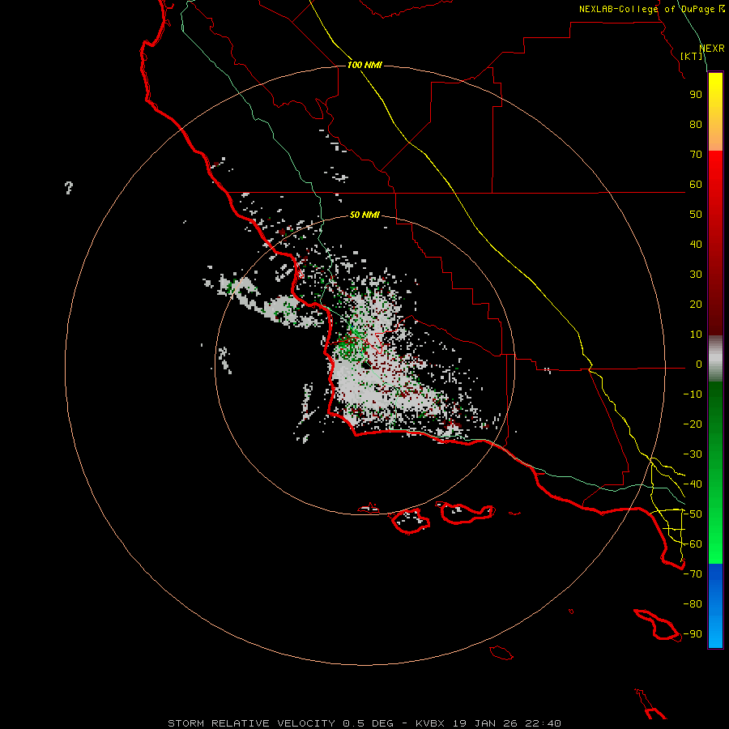
Task: Click the NEXR label above the scale
Action: tap(712, 49)
